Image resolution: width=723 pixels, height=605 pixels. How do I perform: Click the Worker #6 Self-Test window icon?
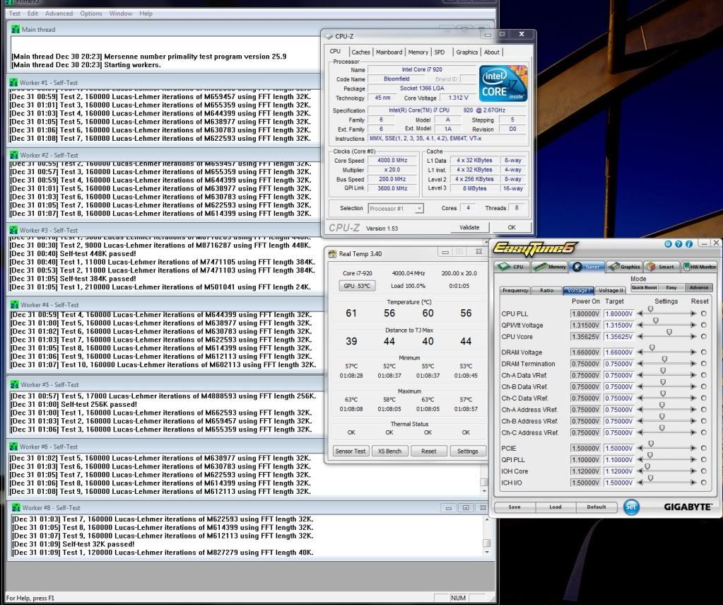[x=14, y=446]
